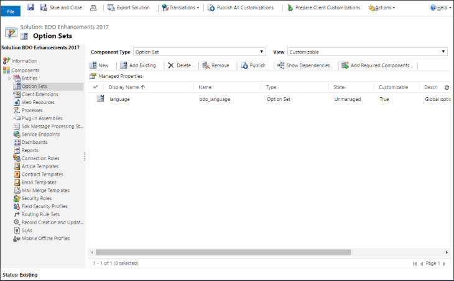The height and width of the screenshot is (281, 454).
Task: Open SLAs in the tree
Action: coord(23,231)
